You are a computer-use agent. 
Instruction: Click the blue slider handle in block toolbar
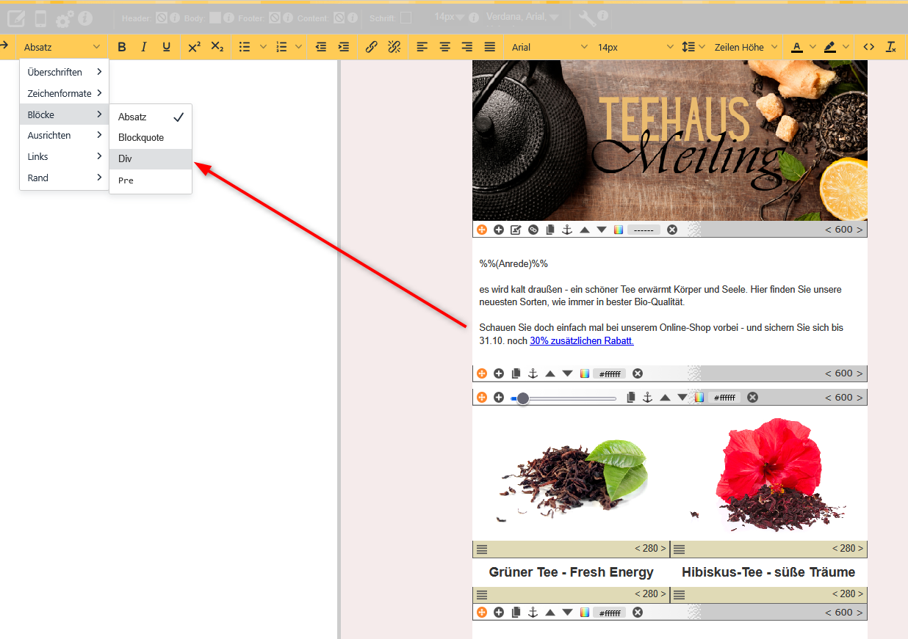click(522, 398)
